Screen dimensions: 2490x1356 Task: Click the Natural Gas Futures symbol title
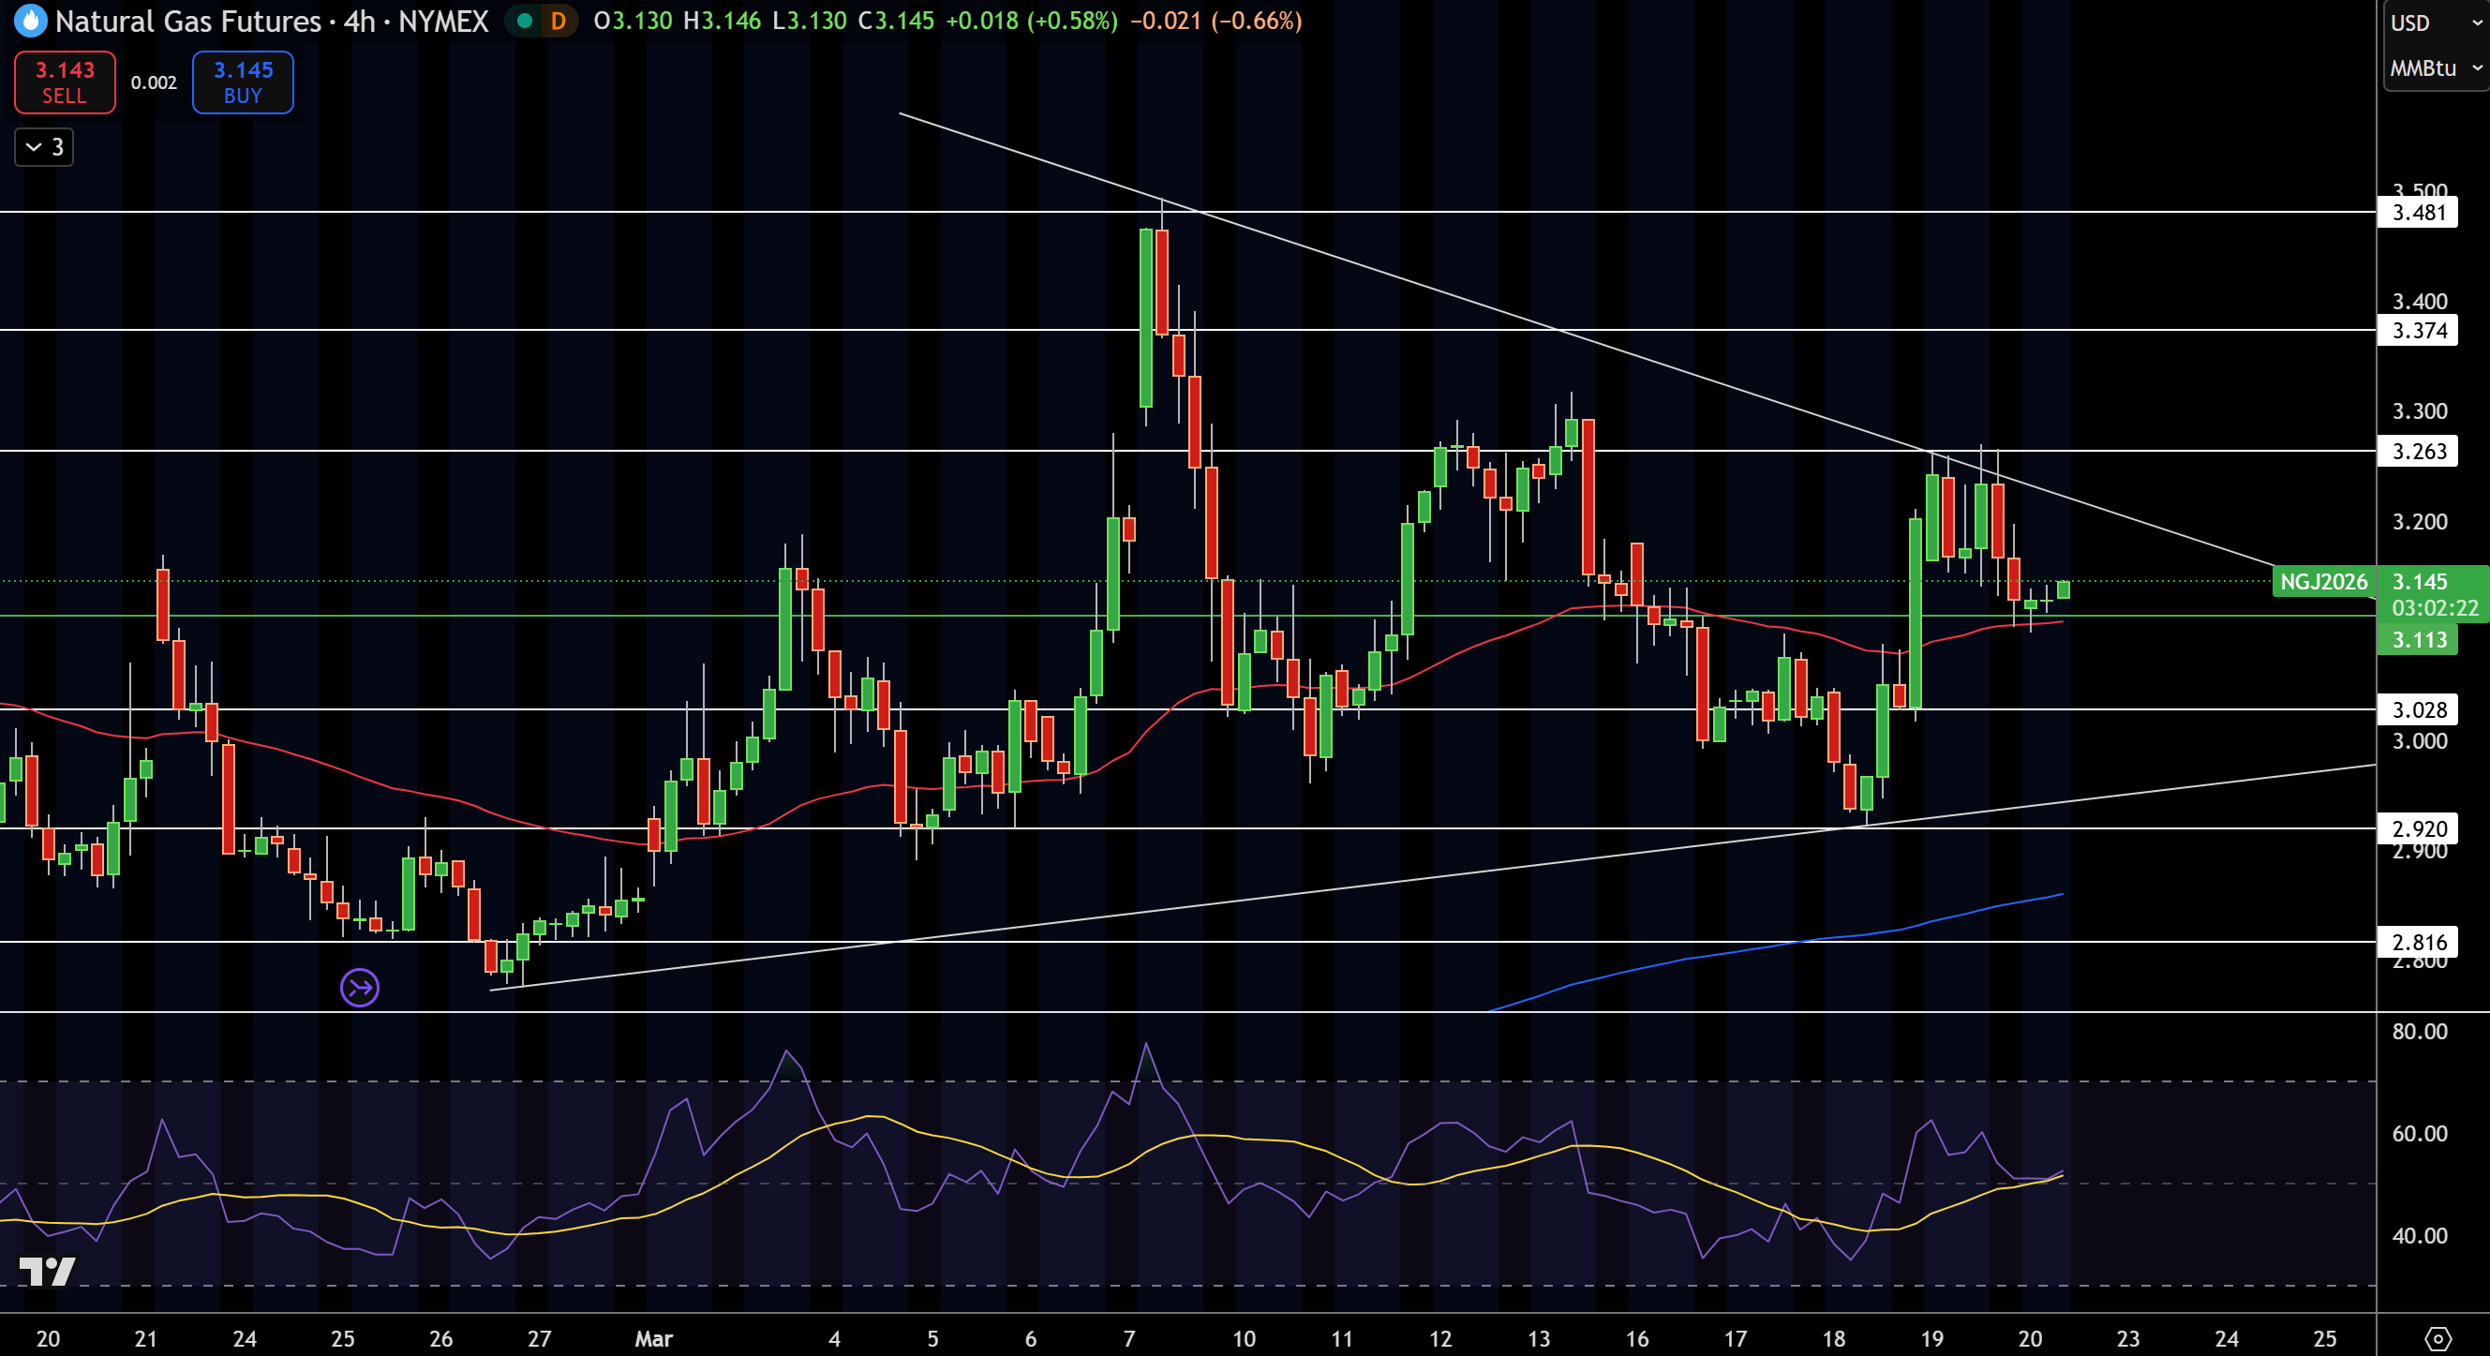point(187,21)
